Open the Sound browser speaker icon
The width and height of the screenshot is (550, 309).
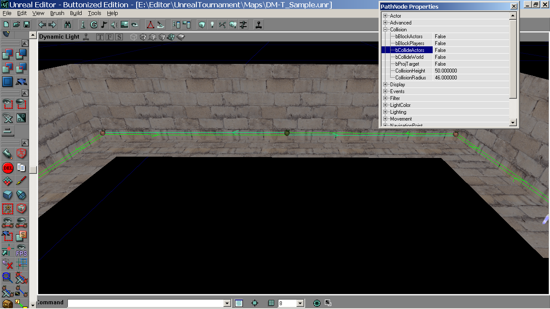click(x=114, y=24)
